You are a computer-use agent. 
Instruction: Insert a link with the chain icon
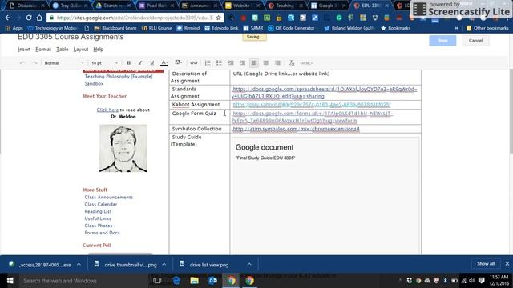194,62
